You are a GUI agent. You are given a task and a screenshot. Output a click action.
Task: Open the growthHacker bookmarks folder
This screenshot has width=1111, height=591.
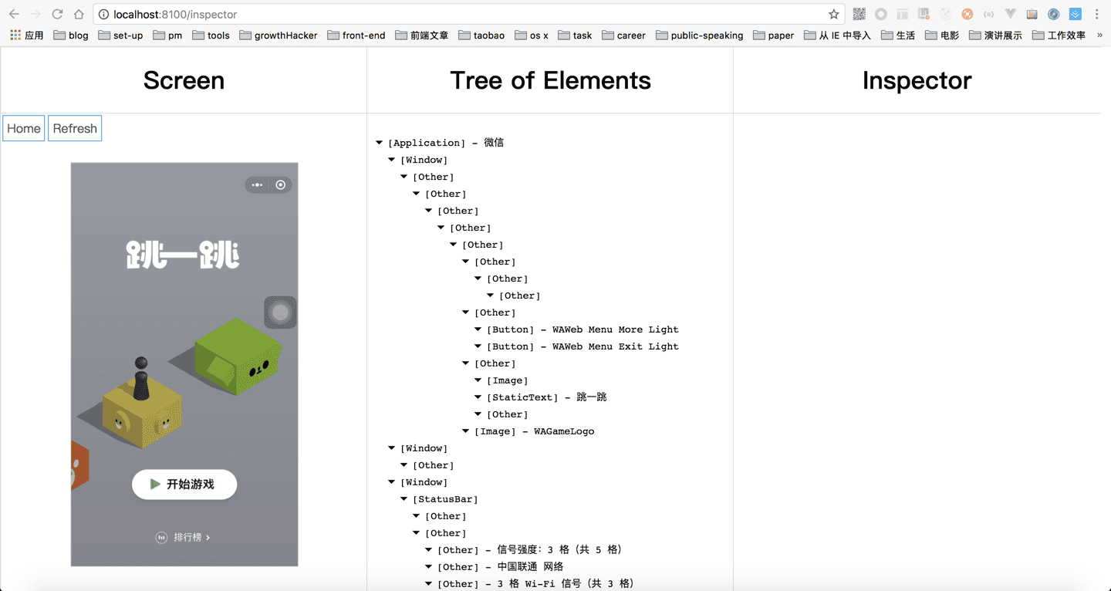click(278, 35)
